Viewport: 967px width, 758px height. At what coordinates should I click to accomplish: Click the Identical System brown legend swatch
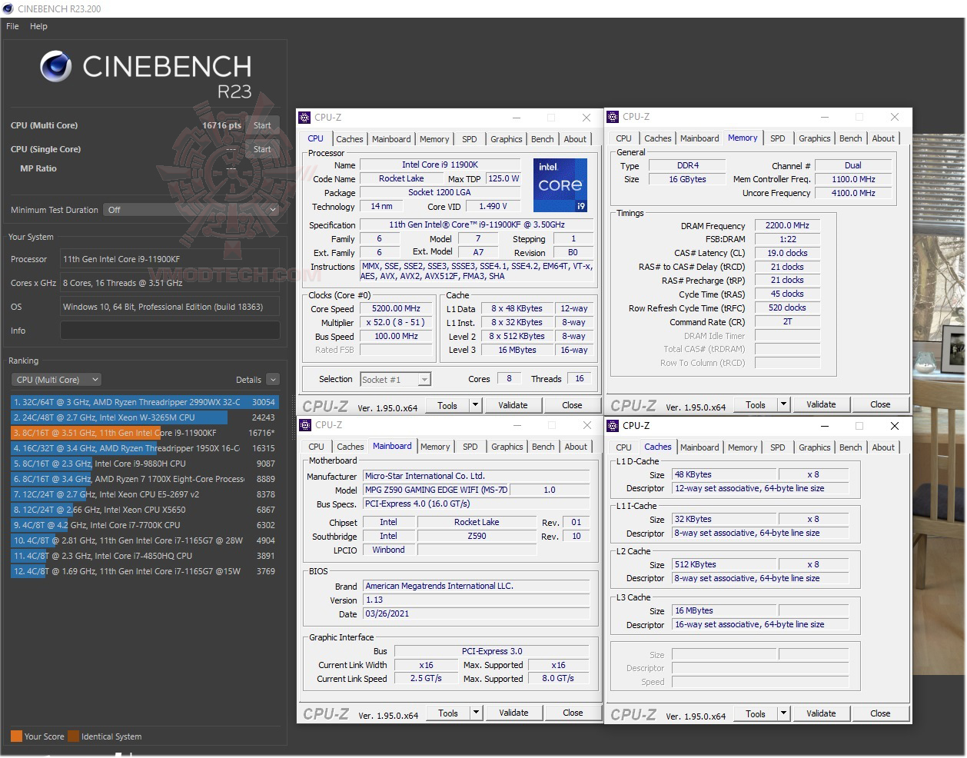pos(73,736)
